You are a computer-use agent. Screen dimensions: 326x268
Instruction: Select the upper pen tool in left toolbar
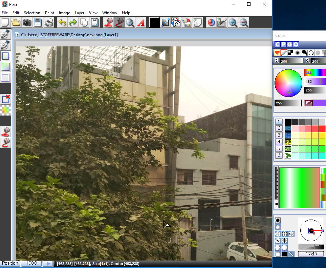coord(5,34)
